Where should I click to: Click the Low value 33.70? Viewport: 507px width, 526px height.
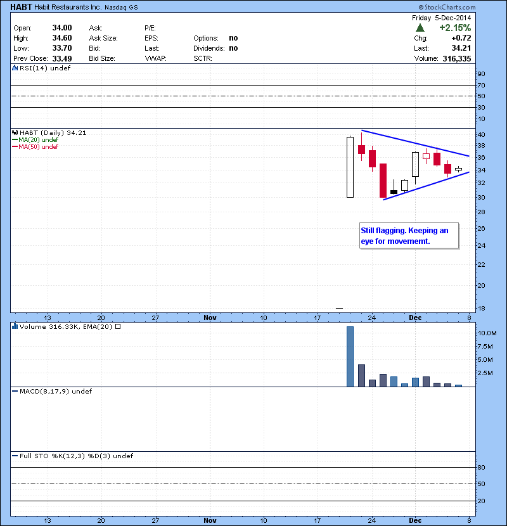[62, 48]
